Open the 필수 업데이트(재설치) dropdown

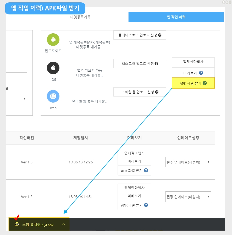(x=188, y=162)
